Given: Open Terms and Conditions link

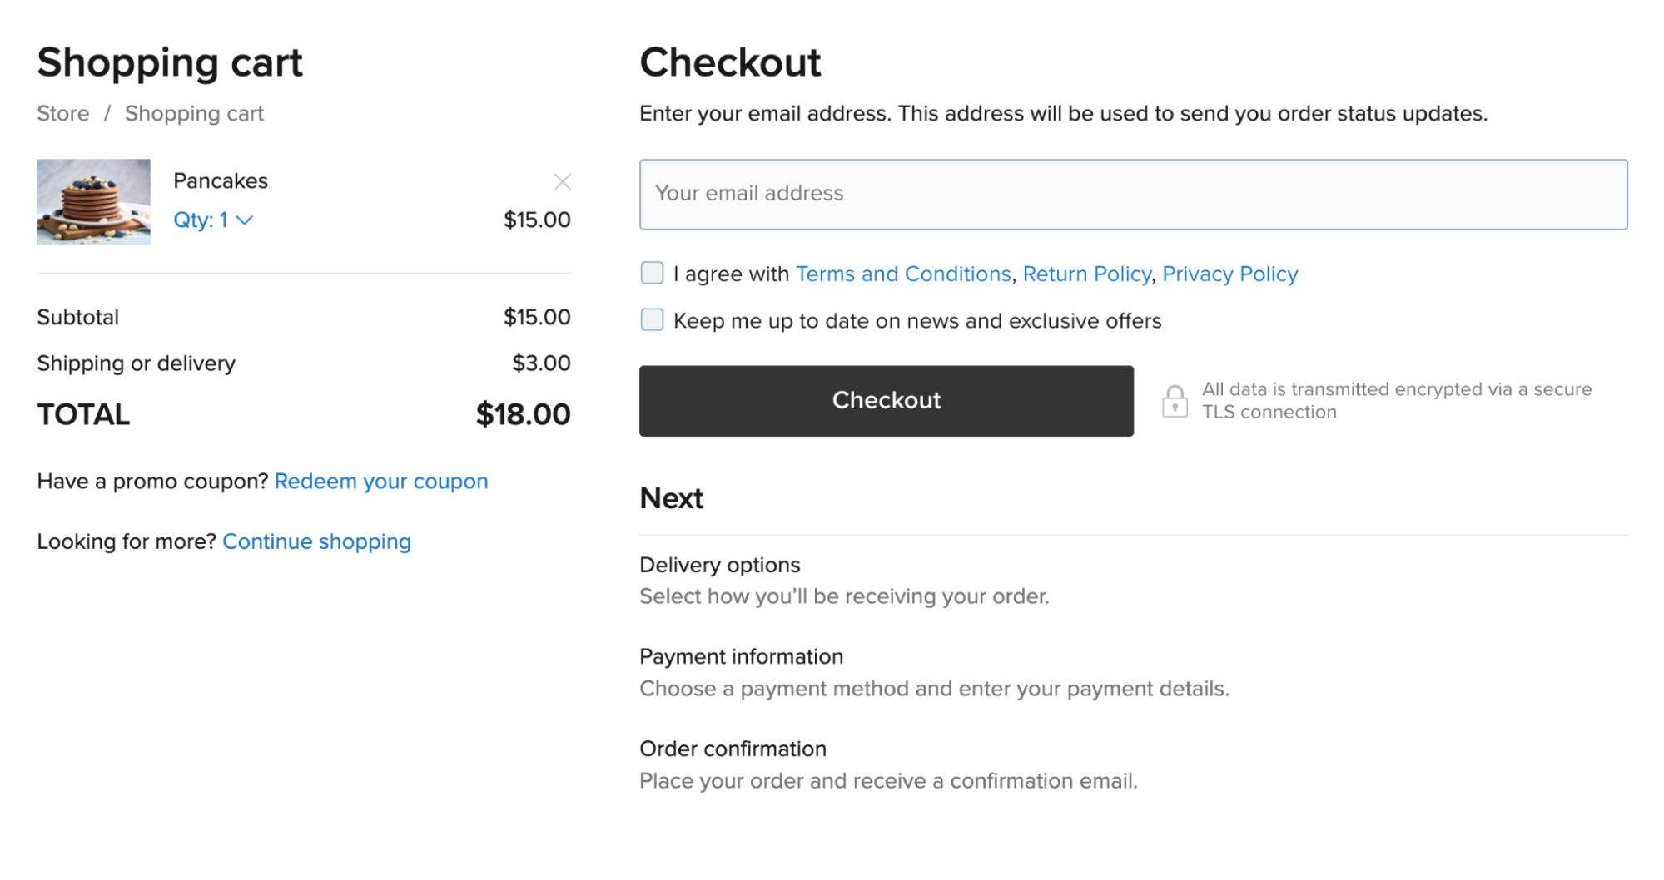Looking at the screenshot, I should pos(903,274).
